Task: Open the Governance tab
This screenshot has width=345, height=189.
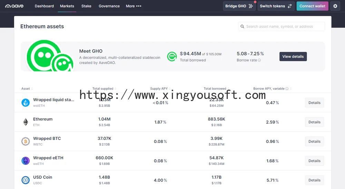Action: (x=109, y=6)
